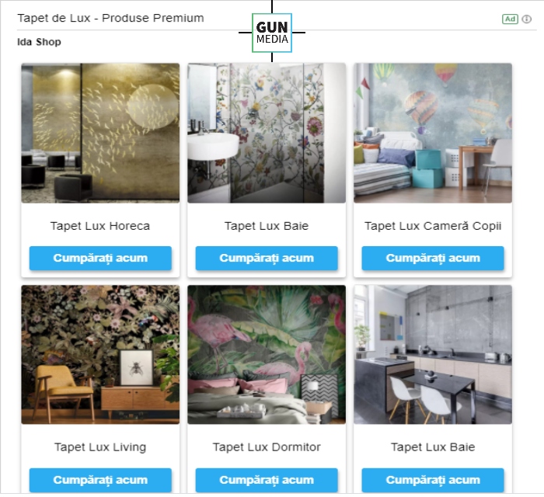The width and height of the screenshot is (544, 497).
Task: Select the Tapet Lux Cameră Copii title
Action: coord(433,226)
